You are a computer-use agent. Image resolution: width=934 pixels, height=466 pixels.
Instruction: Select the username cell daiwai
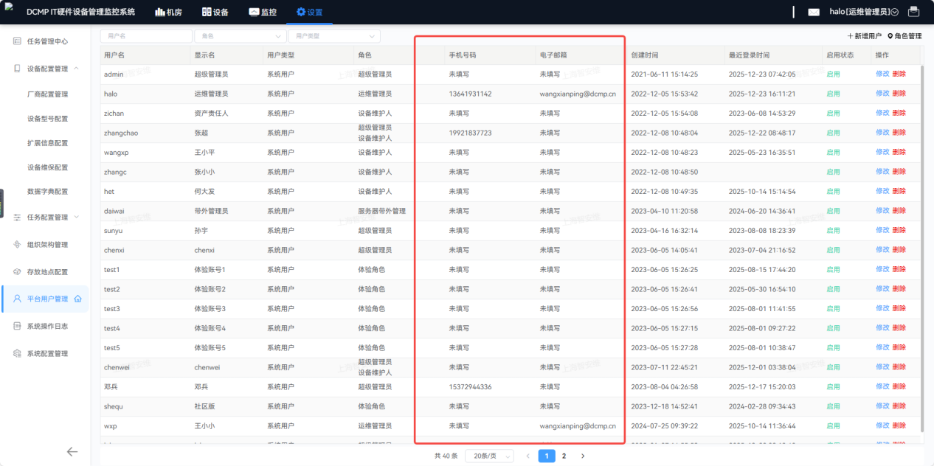point(114,211)
